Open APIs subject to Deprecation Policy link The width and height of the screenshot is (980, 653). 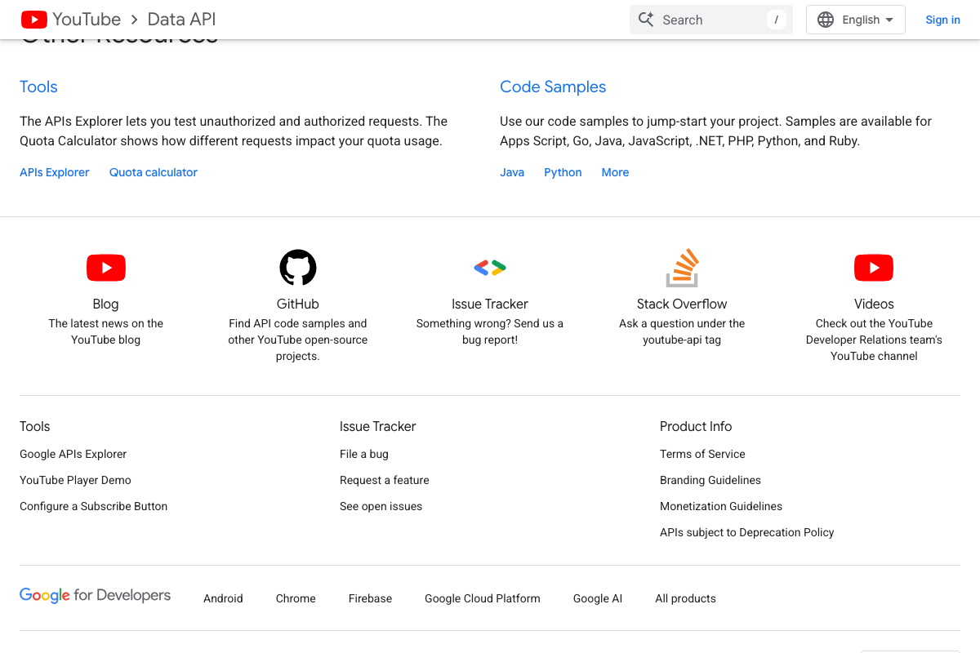[747, 532]
